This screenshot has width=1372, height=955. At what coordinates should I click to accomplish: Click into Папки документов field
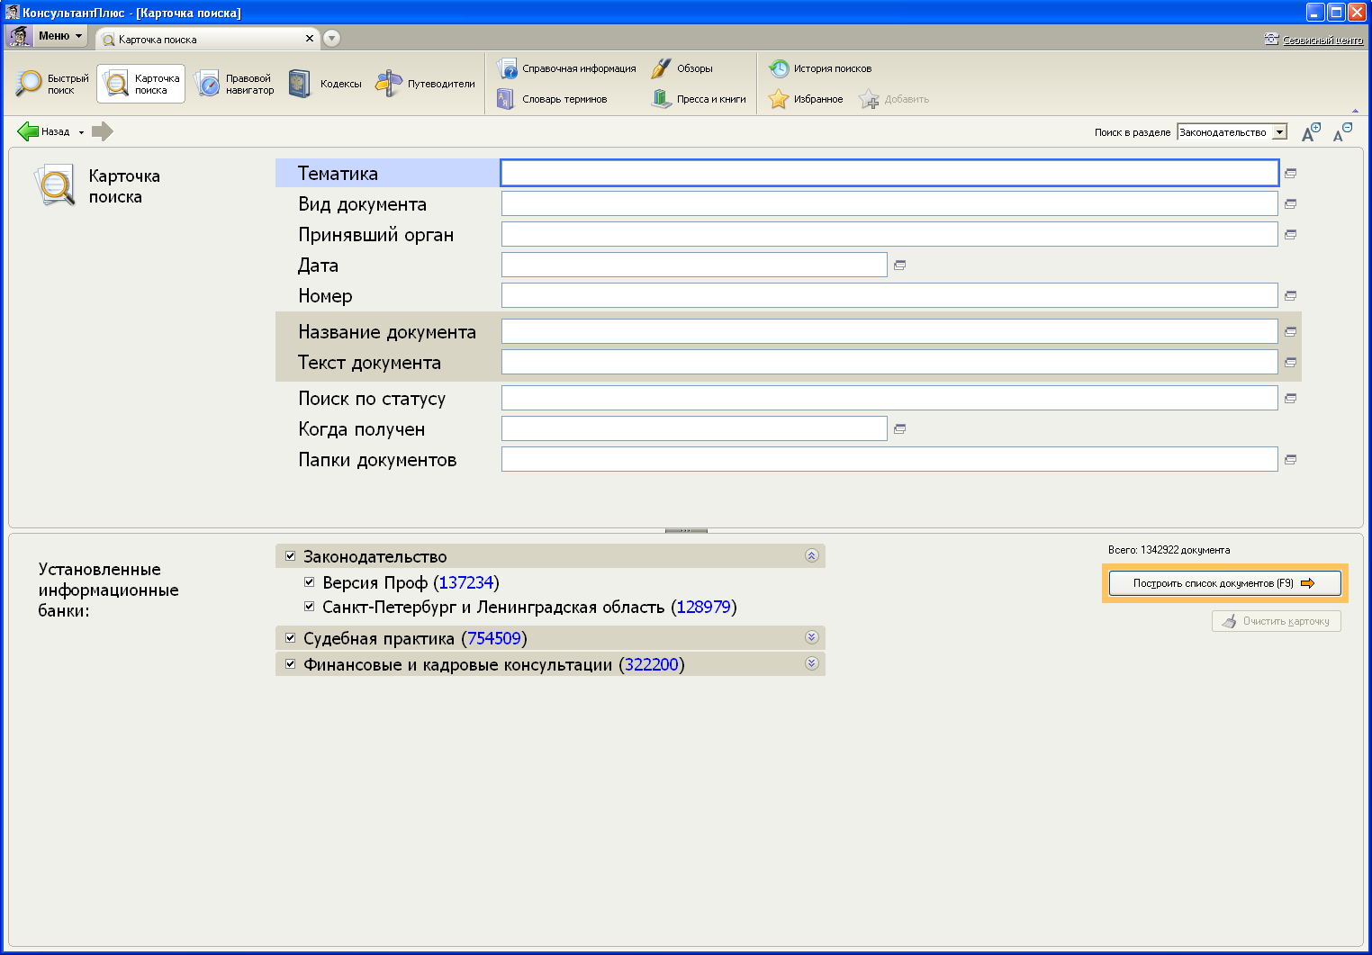[x=889, y=459]
